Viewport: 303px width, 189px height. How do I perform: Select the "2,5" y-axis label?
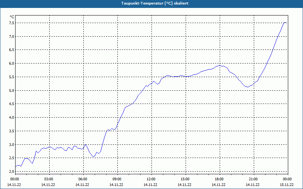(x=12, y=158)
